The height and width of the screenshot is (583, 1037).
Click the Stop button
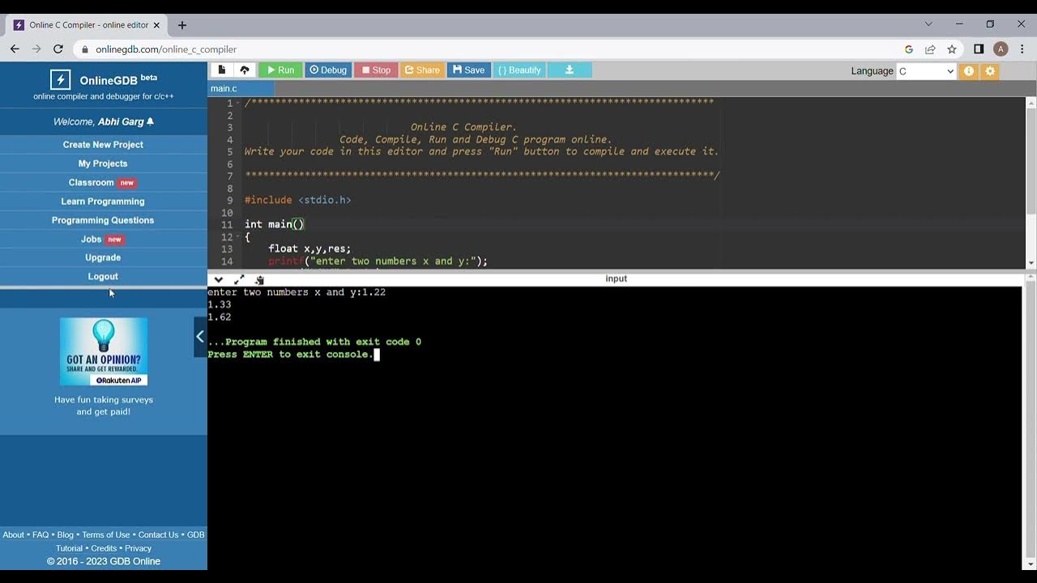tap(376, 70)
